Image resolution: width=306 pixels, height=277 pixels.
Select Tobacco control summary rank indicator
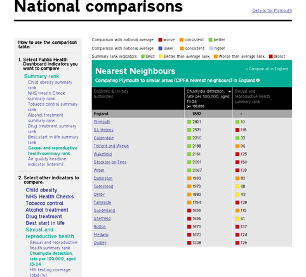[53, 107]
